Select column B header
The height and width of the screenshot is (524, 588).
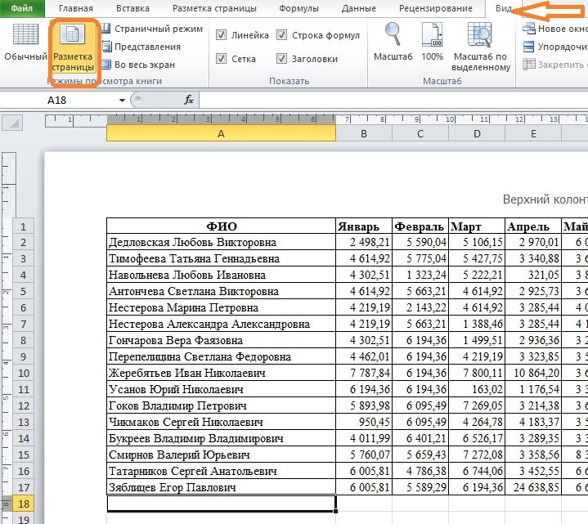pyautogui.click(x=364, y=134)
